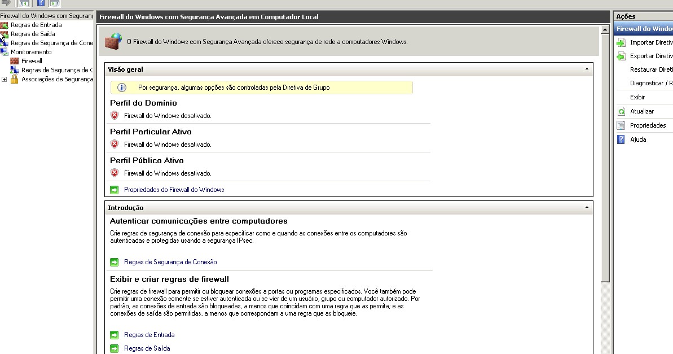Collapse the Introdução section

pyautogui.click(x=587, y=207)
